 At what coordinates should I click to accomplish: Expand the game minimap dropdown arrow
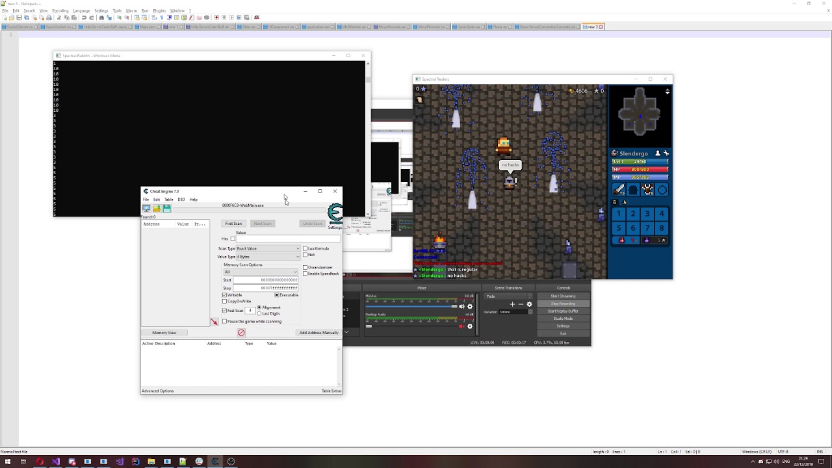(x=667, y=92)
